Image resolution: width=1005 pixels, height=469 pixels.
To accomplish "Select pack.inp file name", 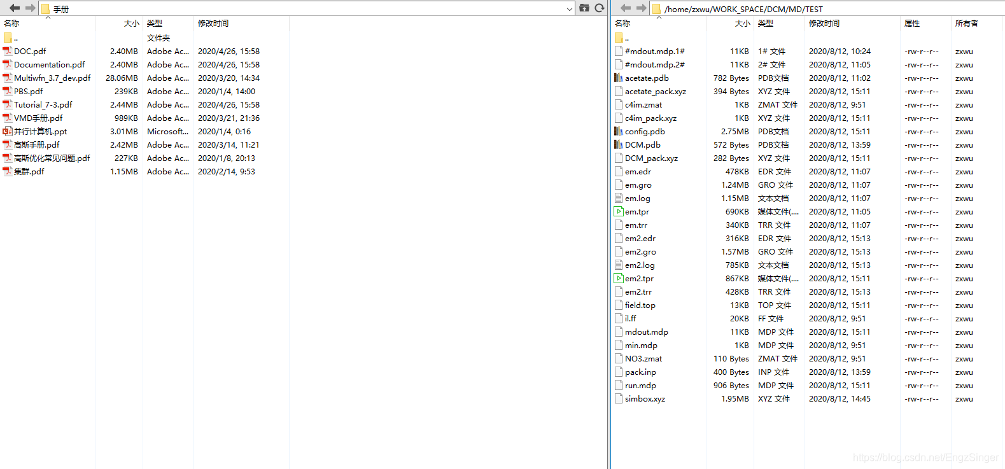I will 640,372.
